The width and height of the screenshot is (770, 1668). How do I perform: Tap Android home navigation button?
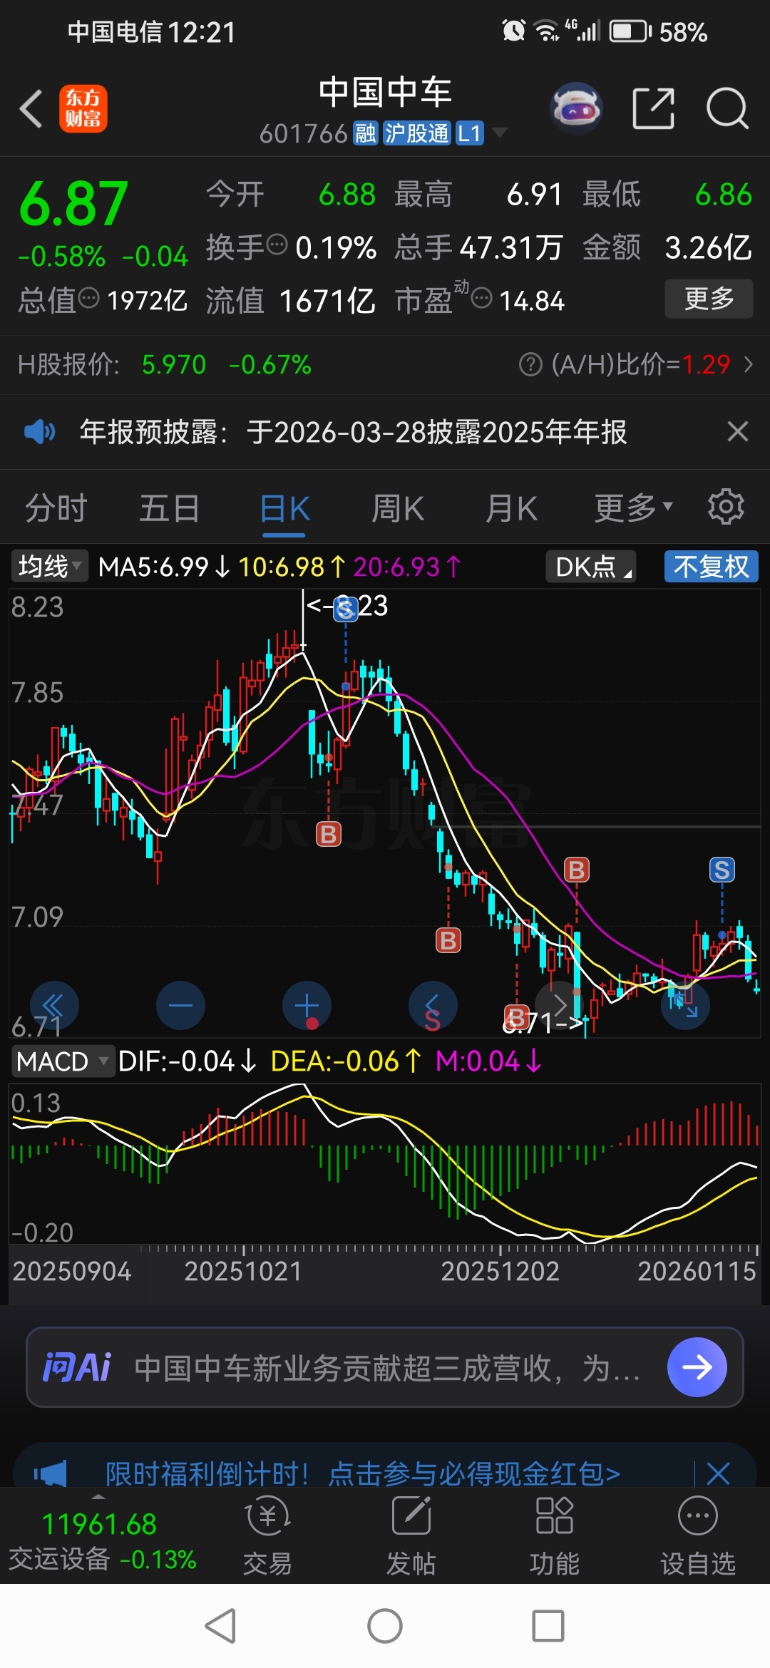[385, 1626]
